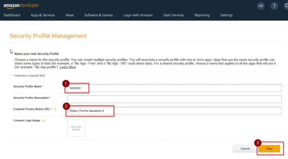This screenshot has width=288, height=159.
Task: Follow the Learn More link
Action: 68,67
